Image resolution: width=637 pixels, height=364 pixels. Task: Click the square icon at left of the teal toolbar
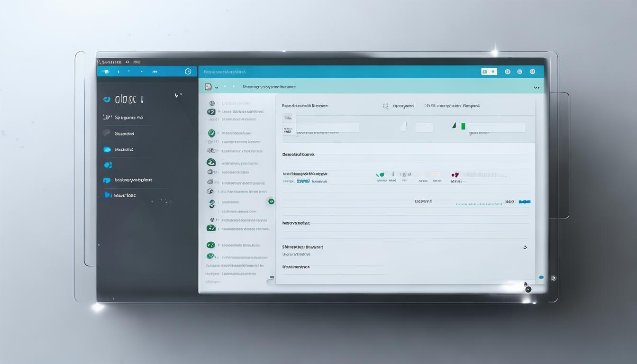point(208,87)
